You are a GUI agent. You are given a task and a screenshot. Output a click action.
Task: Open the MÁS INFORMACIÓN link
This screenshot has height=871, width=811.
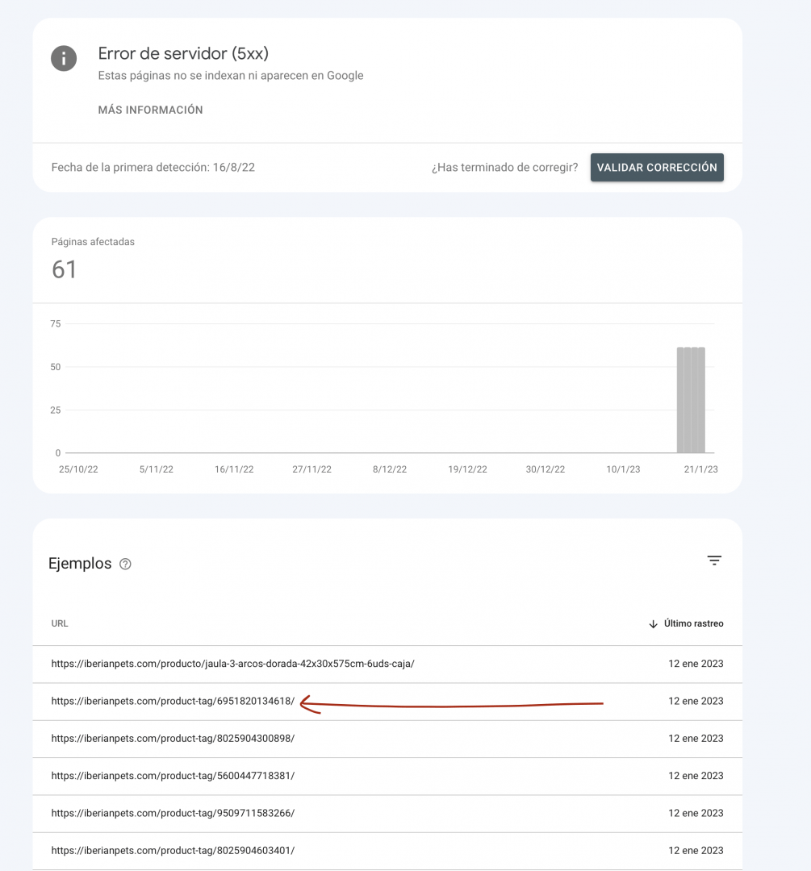point(150,110)
